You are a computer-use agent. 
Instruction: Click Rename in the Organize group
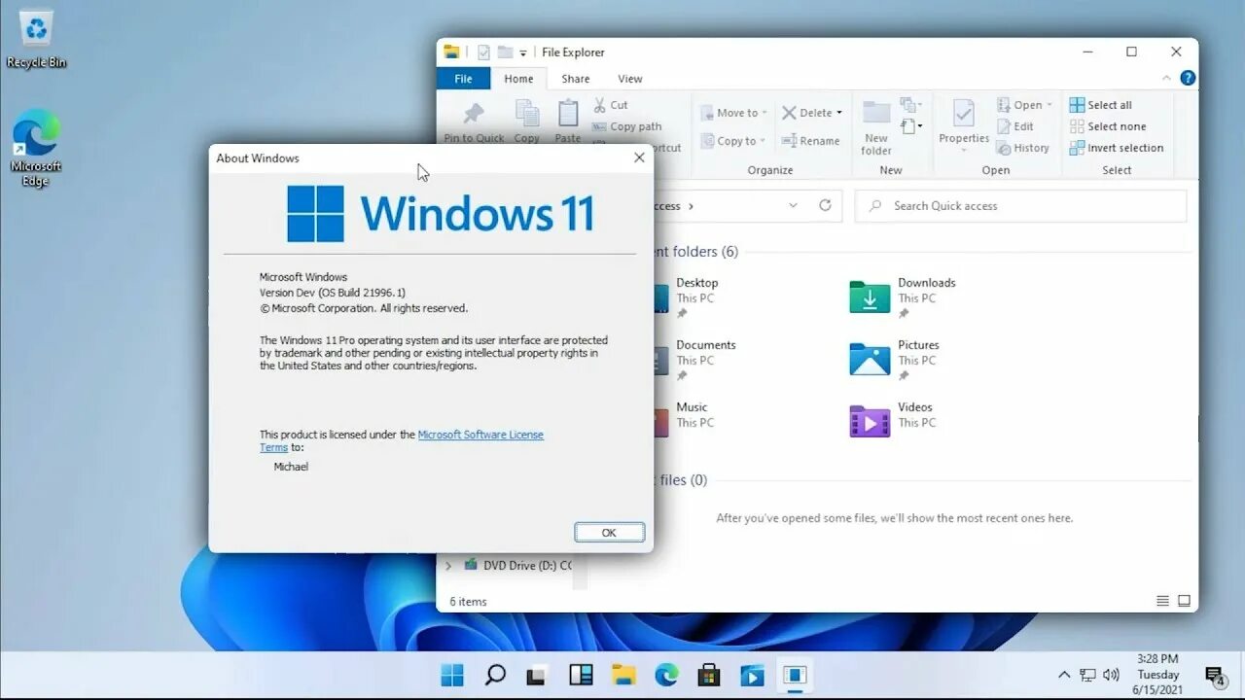coord(811,141)
